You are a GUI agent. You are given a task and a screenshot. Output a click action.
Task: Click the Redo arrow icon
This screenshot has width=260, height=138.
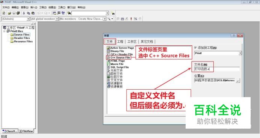pyautogui.click(x=46, y=13)
